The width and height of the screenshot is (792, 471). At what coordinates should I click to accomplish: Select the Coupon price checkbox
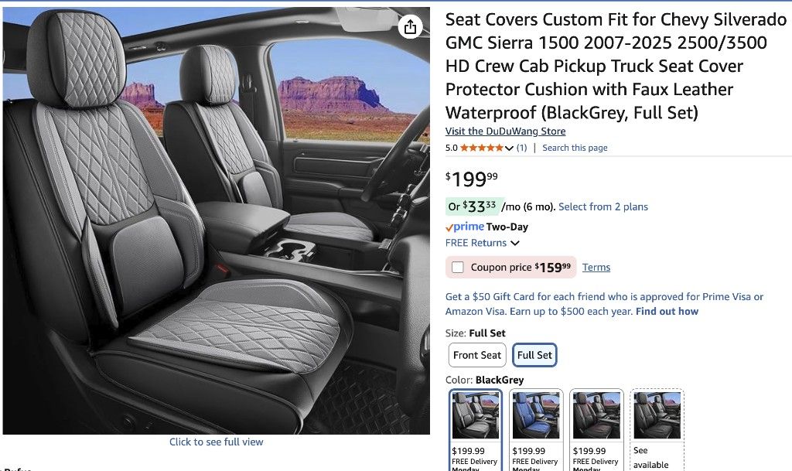point(459,267)
